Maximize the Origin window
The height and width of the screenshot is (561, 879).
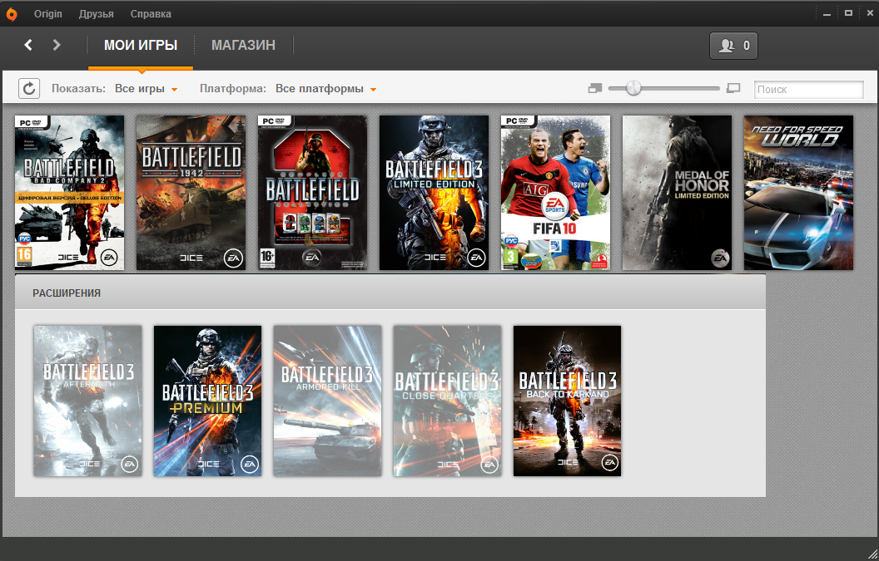pyautogui.click(x=848, y=13)
